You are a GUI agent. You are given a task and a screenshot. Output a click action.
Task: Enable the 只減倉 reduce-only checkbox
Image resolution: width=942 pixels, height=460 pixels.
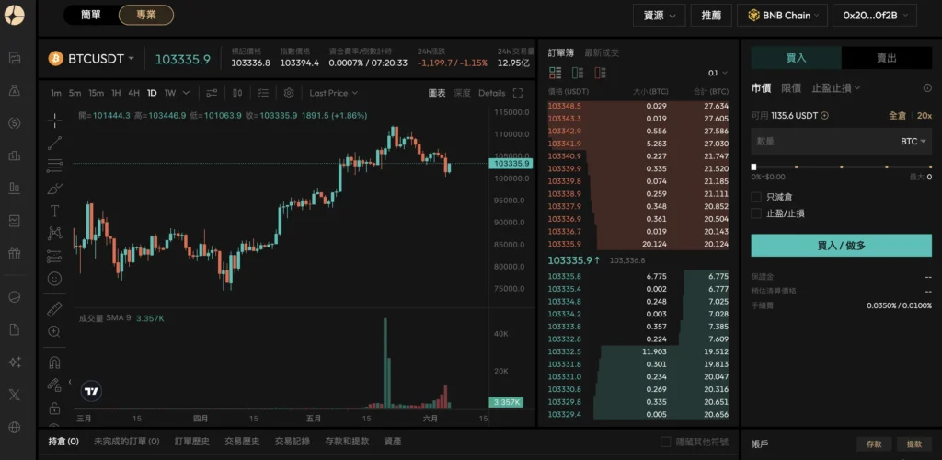(x=756, y=197)
